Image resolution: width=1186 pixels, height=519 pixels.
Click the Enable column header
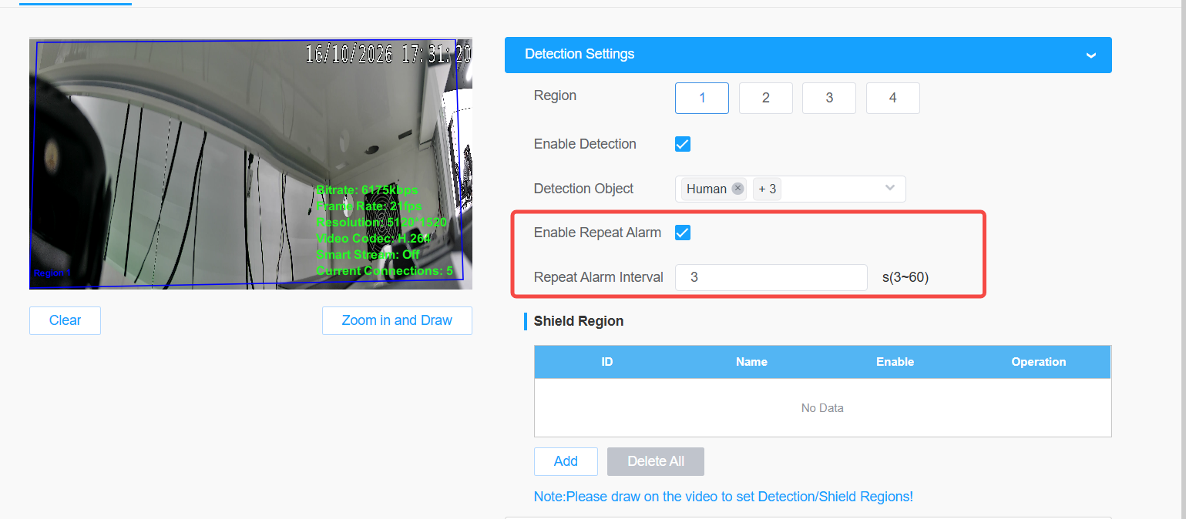click(x=895, y=362)
